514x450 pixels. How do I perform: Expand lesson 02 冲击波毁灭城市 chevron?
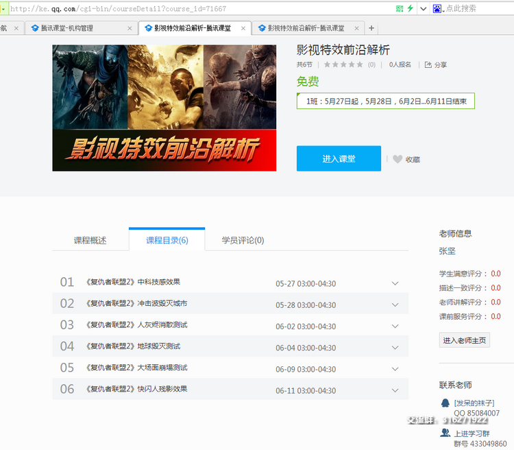(x=395, y=305)
